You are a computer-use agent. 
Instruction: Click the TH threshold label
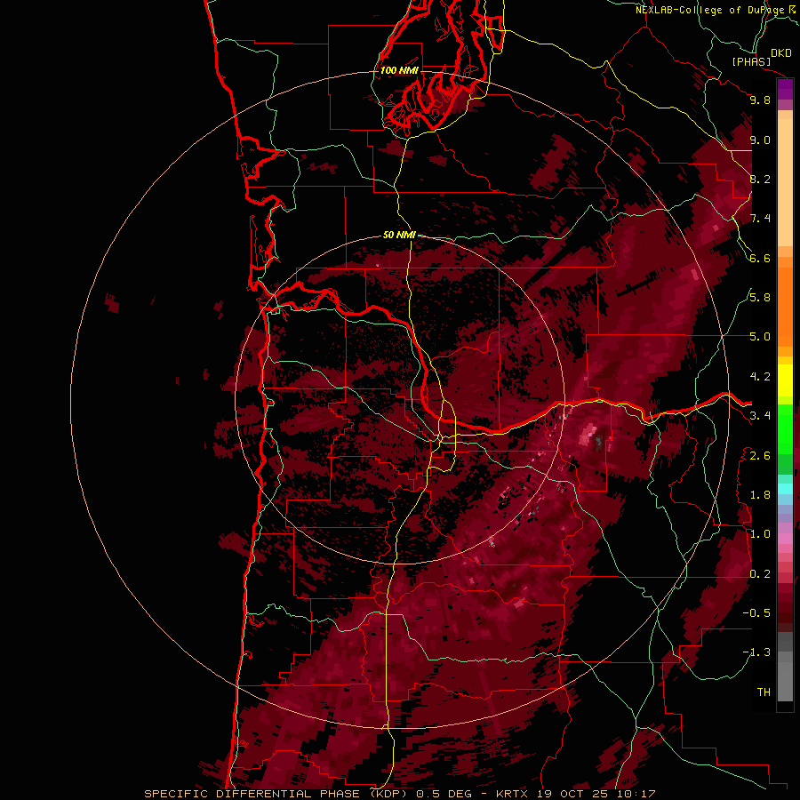(x=764, y=692)
